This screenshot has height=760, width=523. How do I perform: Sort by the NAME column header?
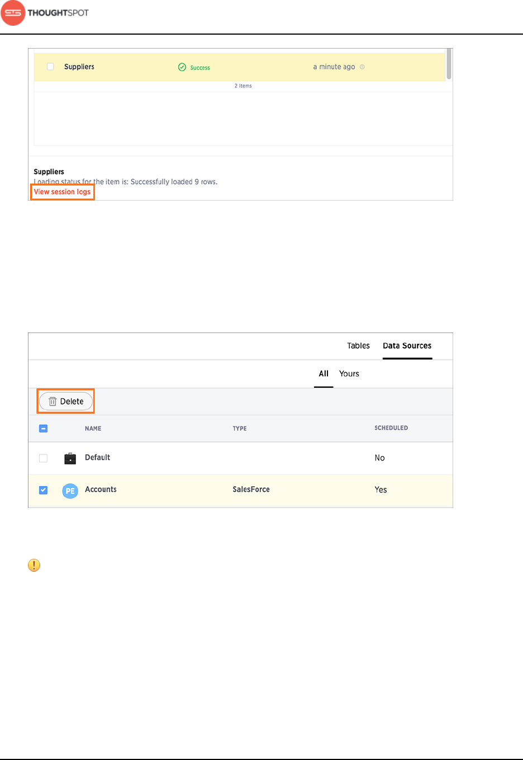point(93,429)
